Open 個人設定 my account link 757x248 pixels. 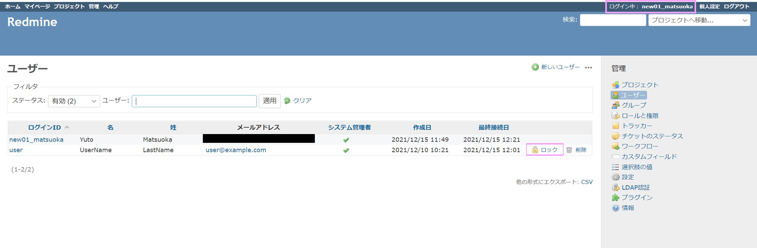click(709, 6)
